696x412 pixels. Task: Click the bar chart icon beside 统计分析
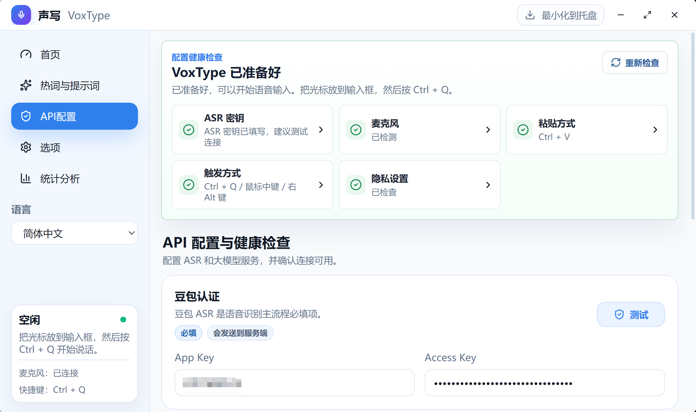(26, 178)
